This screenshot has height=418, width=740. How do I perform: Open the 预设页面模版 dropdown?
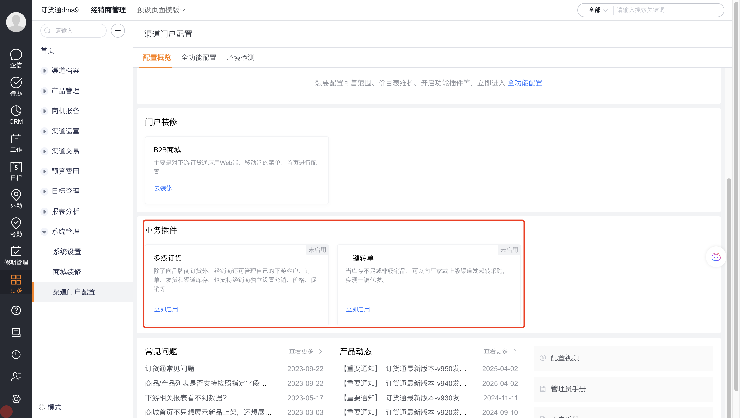(161, 10)
